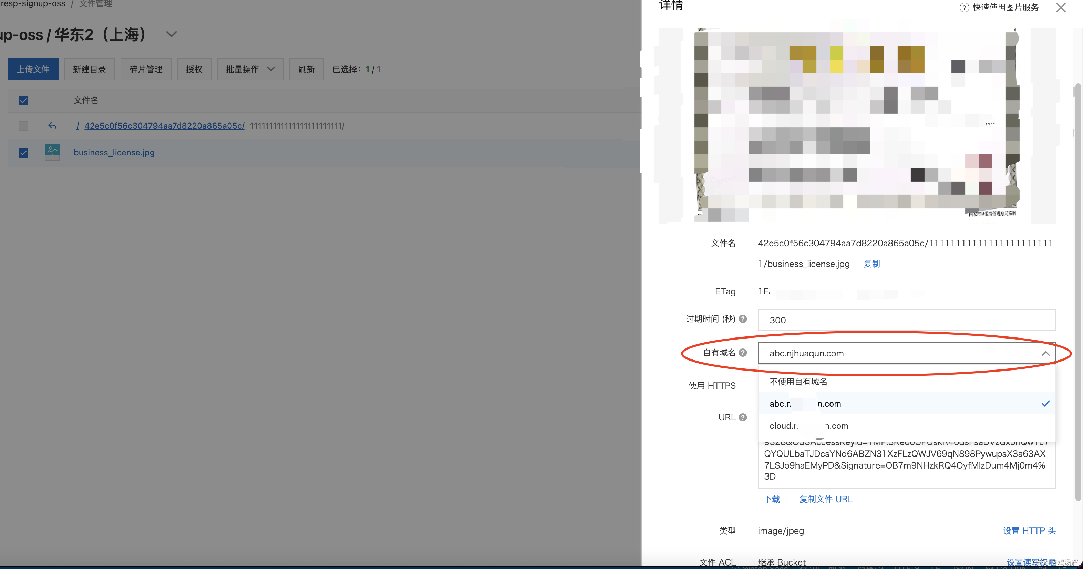Viewport: 1083px width, 569px height.
Task: Click the 过期时间 help icon
Action: point(743,319)
